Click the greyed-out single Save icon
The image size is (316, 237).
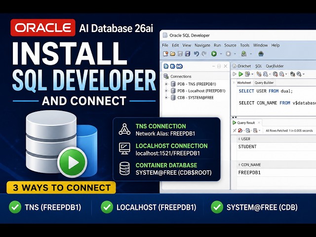pos(180,54)
